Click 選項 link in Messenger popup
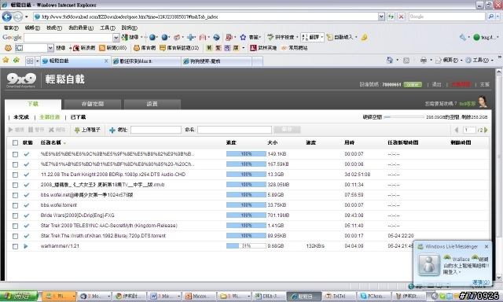This screenshot has height=302, width=503. click(x=481, y=282)
